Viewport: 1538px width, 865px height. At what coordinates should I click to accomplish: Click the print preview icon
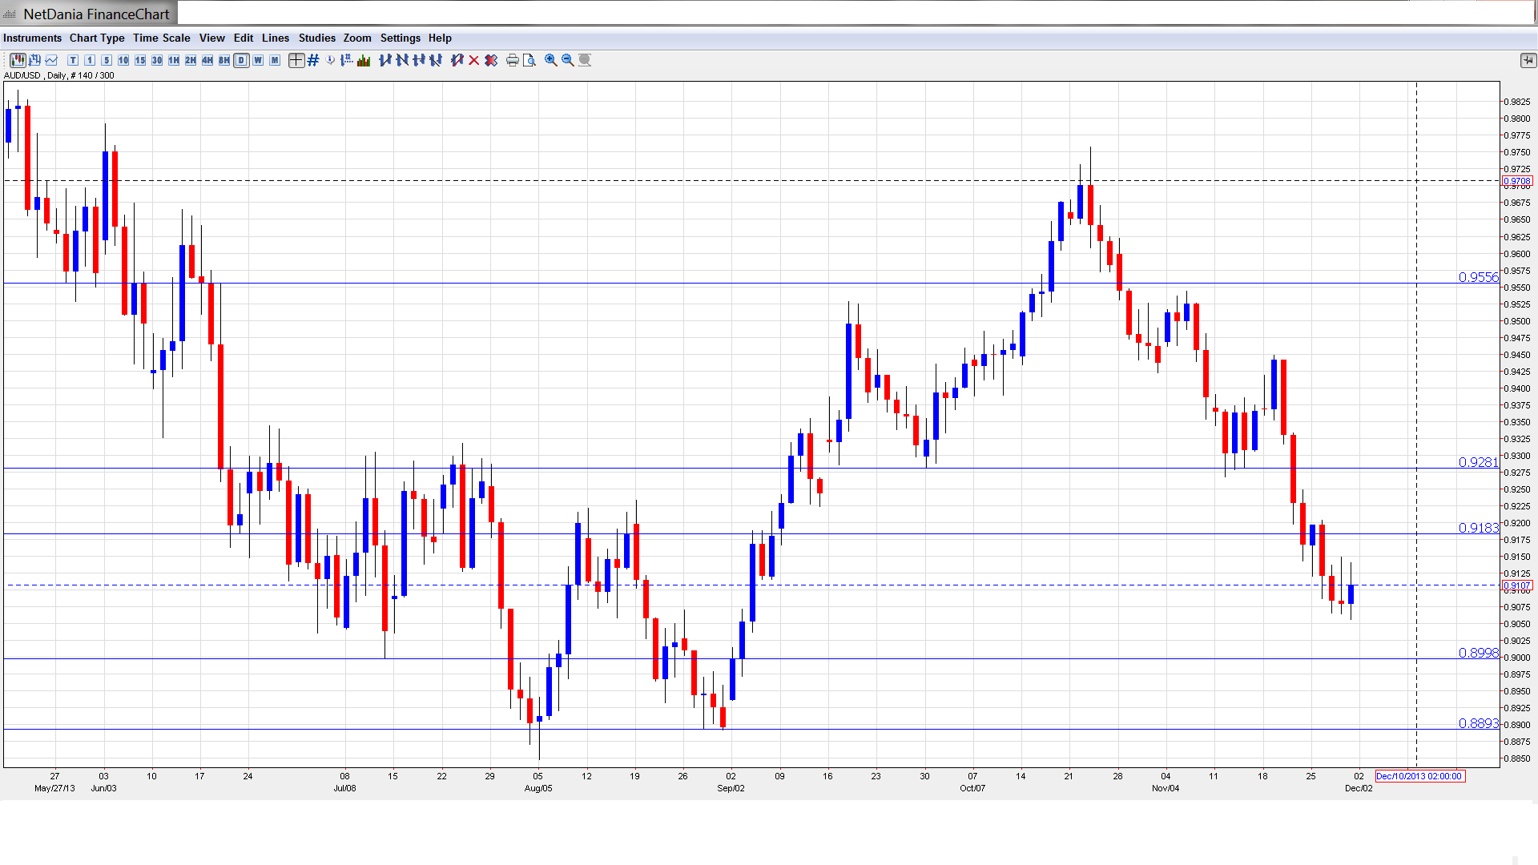tap(529, 60)
